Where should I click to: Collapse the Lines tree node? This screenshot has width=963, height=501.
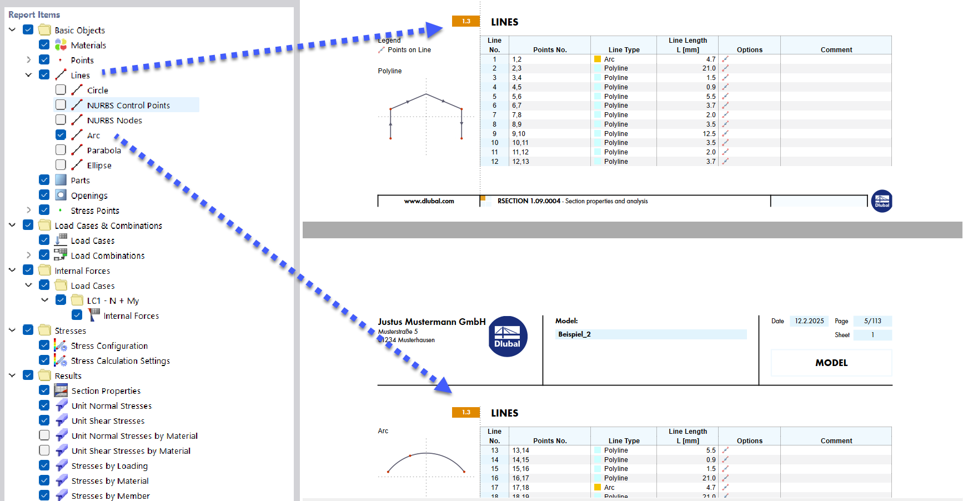pos(28,74)
